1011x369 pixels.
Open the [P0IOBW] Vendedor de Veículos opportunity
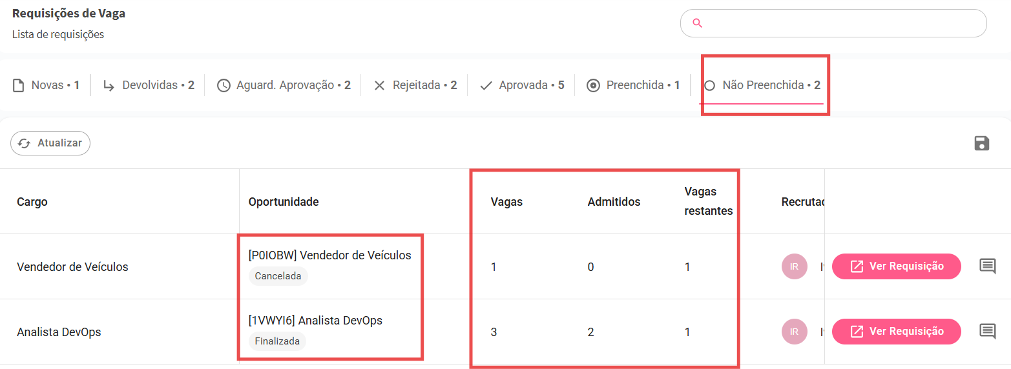pos(329,255)
